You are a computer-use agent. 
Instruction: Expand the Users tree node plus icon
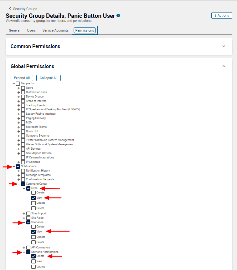click(x=19, y=88)
